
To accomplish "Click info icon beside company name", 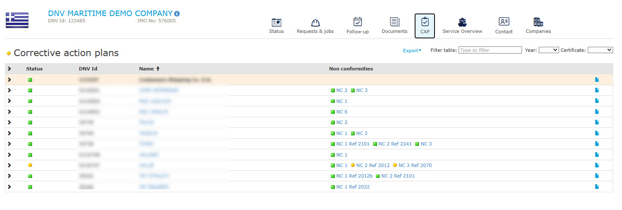I will tap(177, 13).
